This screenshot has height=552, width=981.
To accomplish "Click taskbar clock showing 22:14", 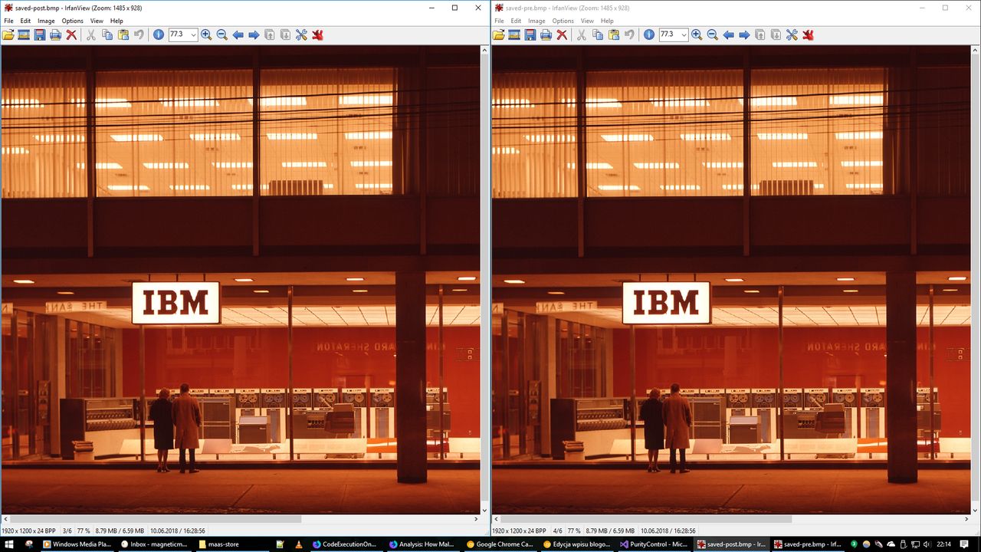I will 943,544.
